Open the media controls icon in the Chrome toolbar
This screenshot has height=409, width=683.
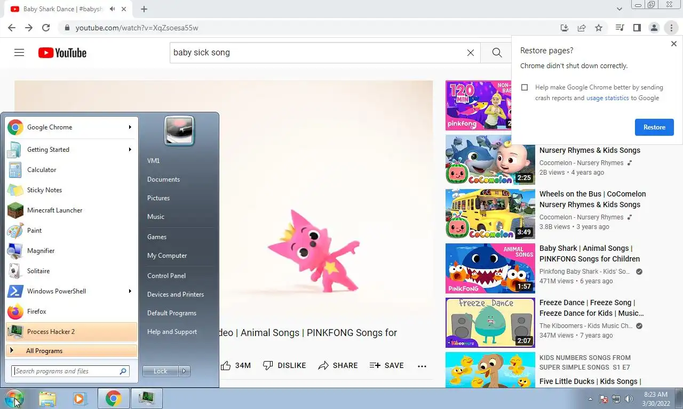[x=620, y=28]
